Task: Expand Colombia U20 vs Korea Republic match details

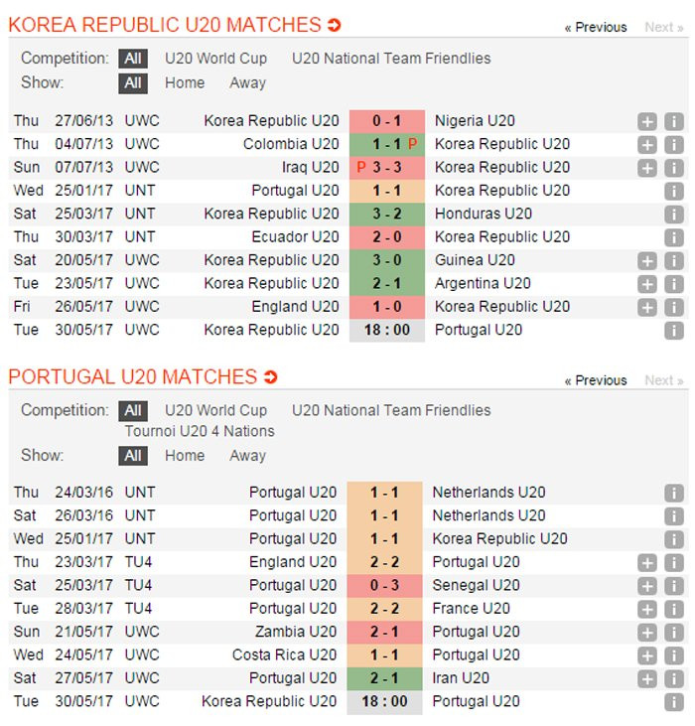Action: 647,144
